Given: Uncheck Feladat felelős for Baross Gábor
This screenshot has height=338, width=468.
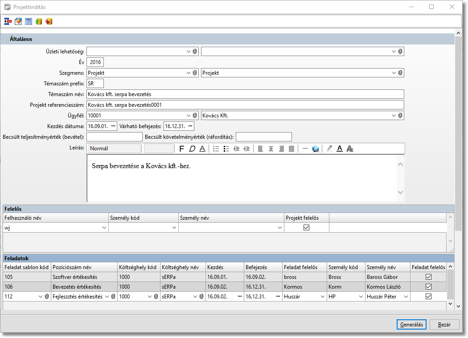Looking at the screenshot, I should tap(429, 277).
